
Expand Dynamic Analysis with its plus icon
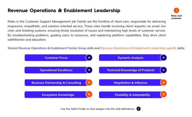coord(163,58)
